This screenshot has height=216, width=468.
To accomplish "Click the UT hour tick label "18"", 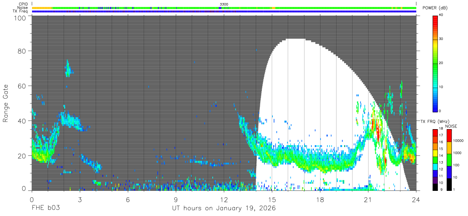I will tap(320, 199).
